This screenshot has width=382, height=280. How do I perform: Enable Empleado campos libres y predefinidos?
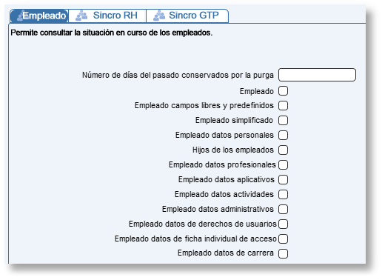283,105
